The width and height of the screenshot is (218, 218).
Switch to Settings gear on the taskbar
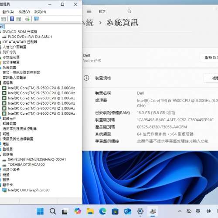(140, 211)
